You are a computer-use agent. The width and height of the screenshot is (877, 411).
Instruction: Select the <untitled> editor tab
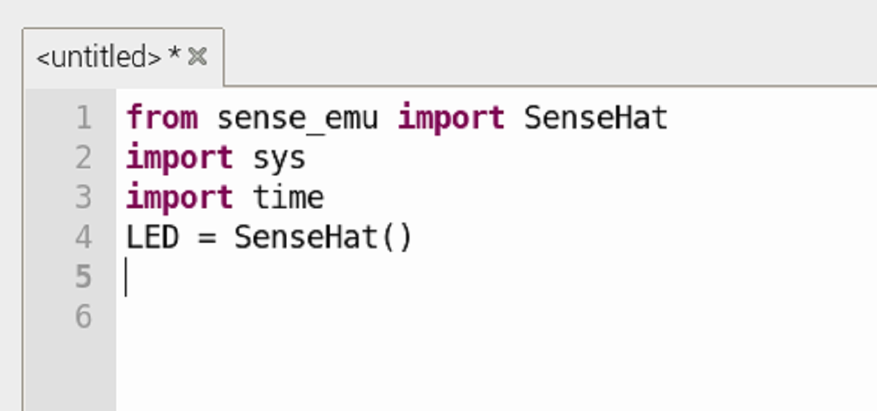click(x=99, y=58)
